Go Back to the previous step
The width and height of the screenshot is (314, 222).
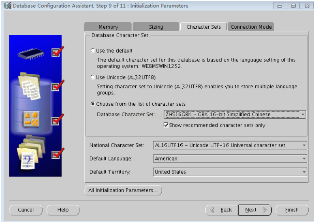pyautogui.click(x=222, y=210)
